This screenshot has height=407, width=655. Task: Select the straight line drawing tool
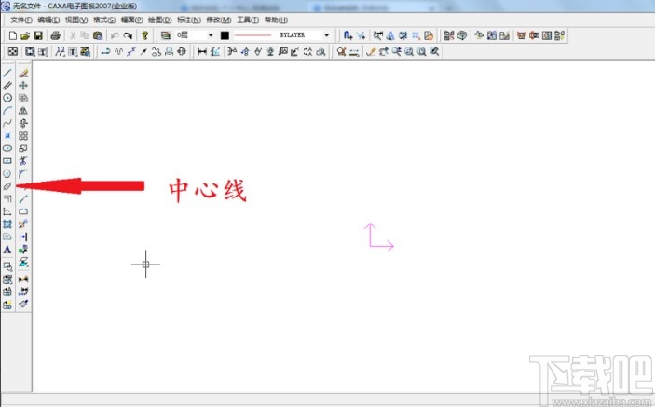tap(7, 73)
